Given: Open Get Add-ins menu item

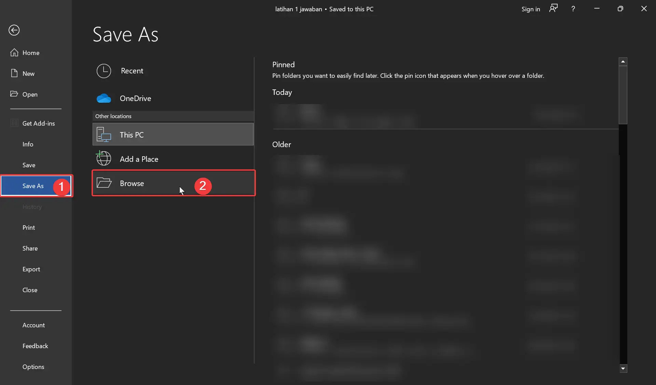Looking at the screenshot, I should click(38, 123).
